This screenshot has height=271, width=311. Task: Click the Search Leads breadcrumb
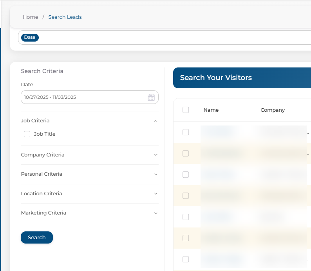(x=65, y=17)
